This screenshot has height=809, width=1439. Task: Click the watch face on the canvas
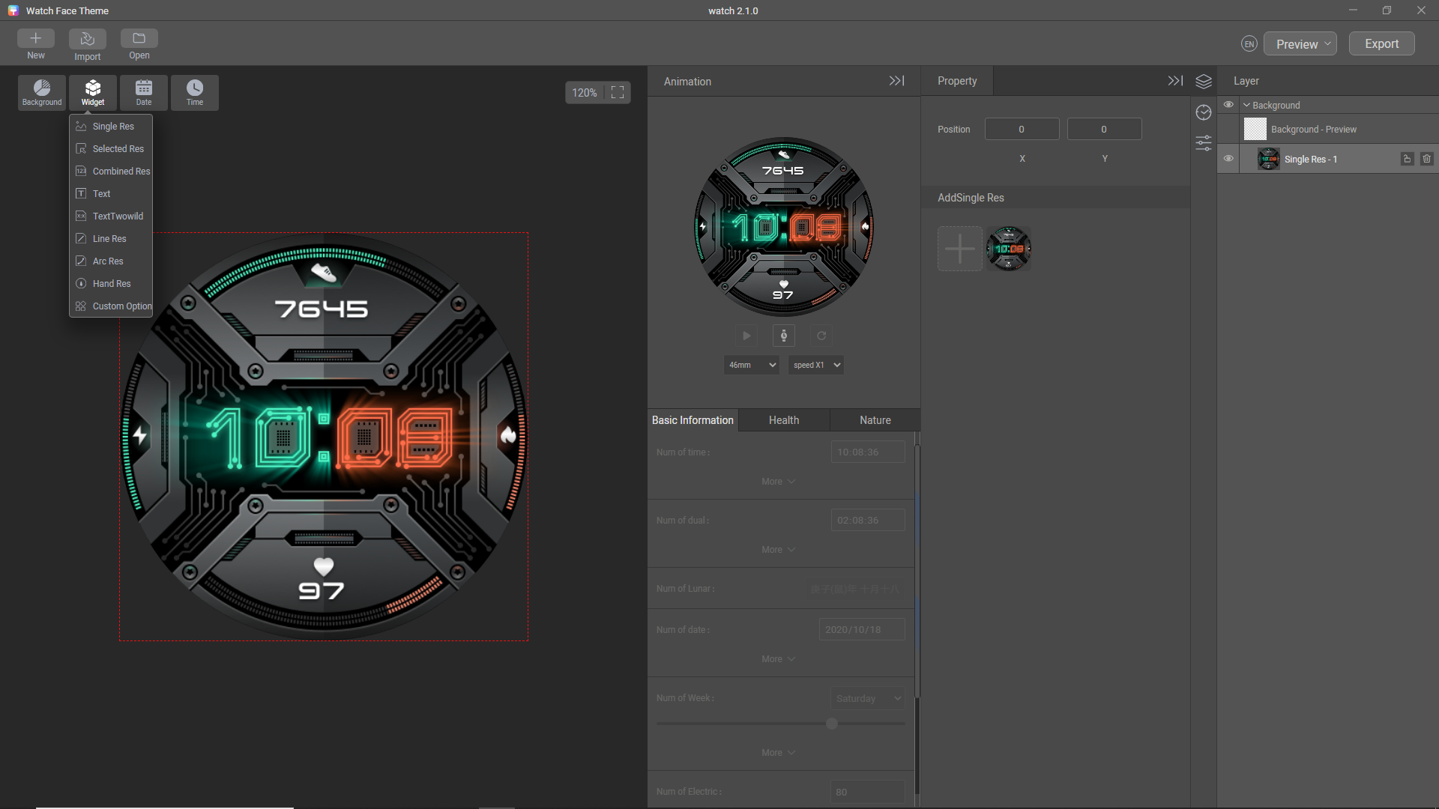[x=324, y=437]
